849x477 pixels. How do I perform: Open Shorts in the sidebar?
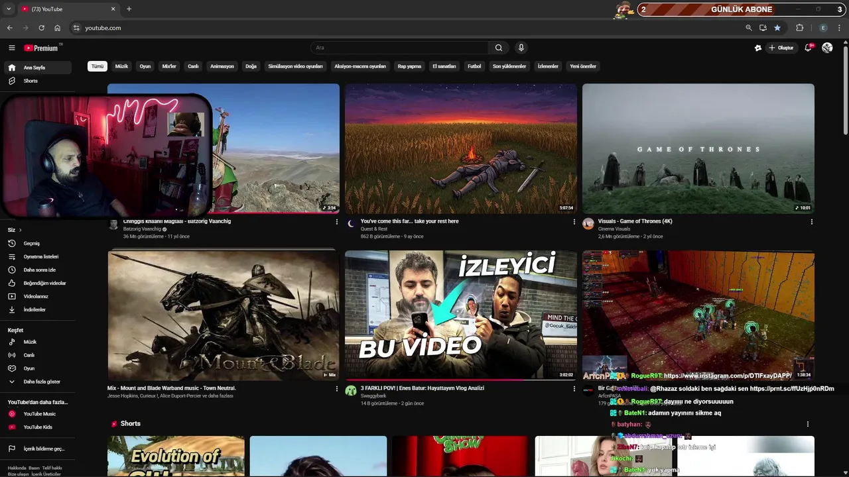[x=37, y=81]
